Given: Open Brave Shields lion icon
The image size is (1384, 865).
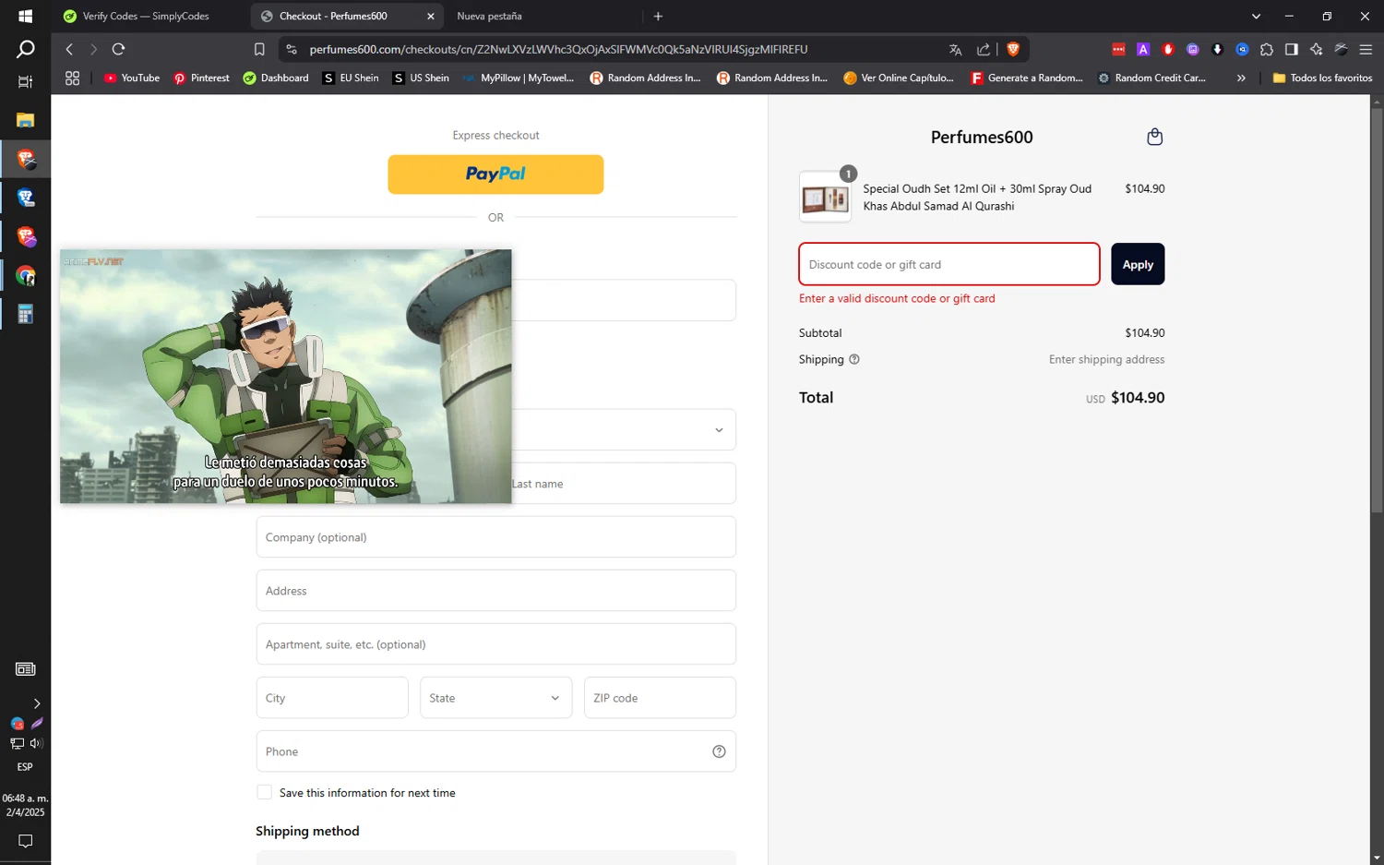Looking at the screenshot, I should coord(1013,49).
